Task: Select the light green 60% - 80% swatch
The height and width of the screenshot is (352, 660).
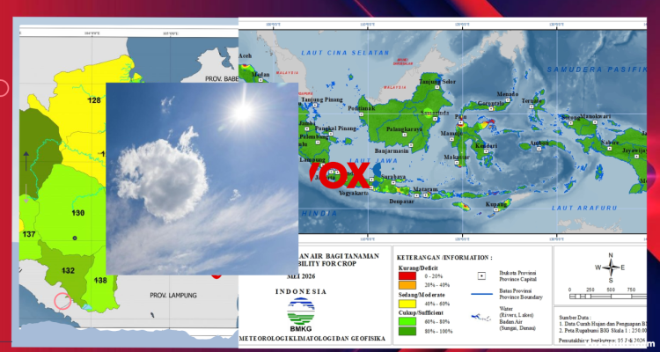Action: click(x=407, y=322)
